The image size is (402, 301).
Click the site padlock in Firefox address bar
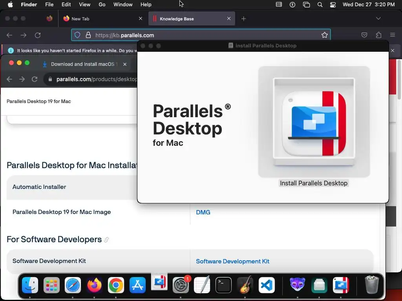pyautogui.click(x=88, y=35)
